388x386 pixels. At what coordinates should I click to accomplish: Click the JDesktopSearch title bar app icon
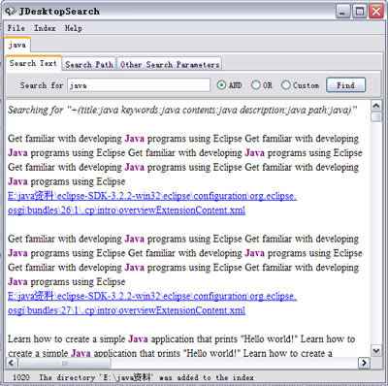coord(11,12)
